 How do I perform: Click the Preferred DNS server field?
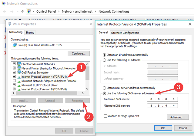tap(162, 99)
